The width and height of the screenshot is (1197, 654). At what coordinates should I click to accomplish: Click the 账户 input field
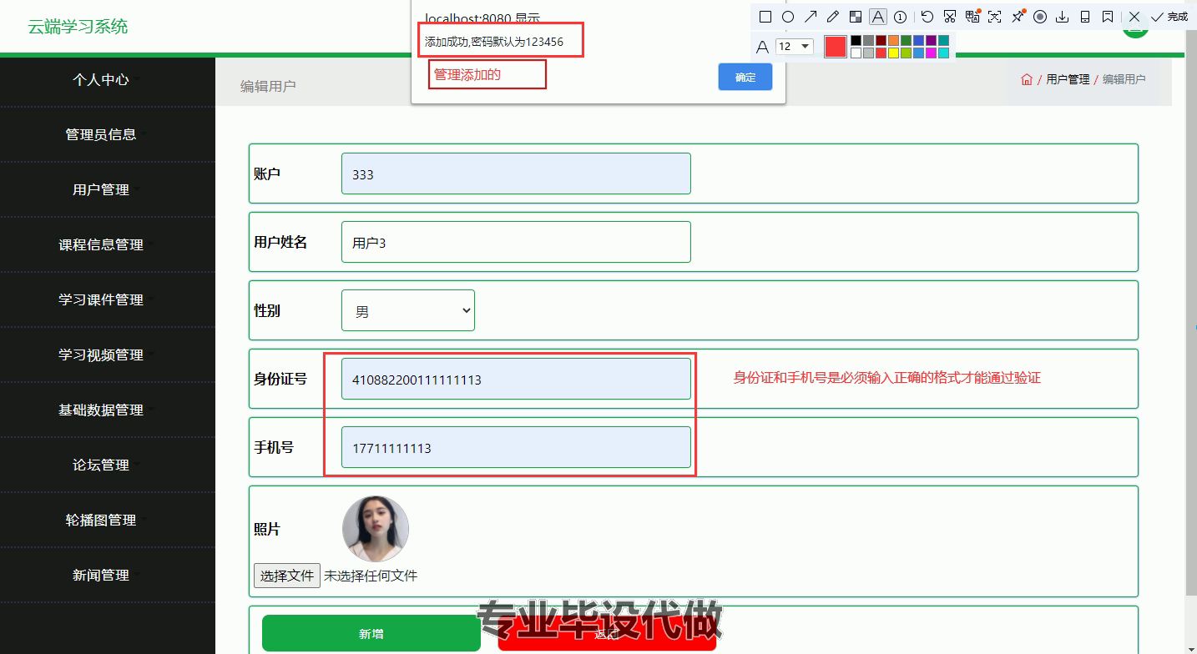(x=516, y=174)
